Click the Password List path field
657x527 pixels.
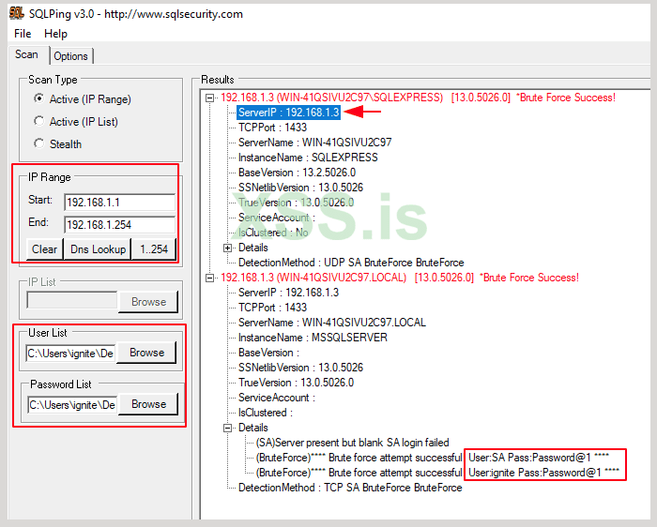(x=72, y=405)
